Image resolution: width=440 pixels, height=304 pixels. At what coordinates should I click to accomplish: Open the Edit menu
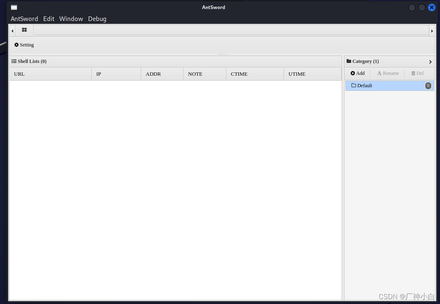(49, 19)
